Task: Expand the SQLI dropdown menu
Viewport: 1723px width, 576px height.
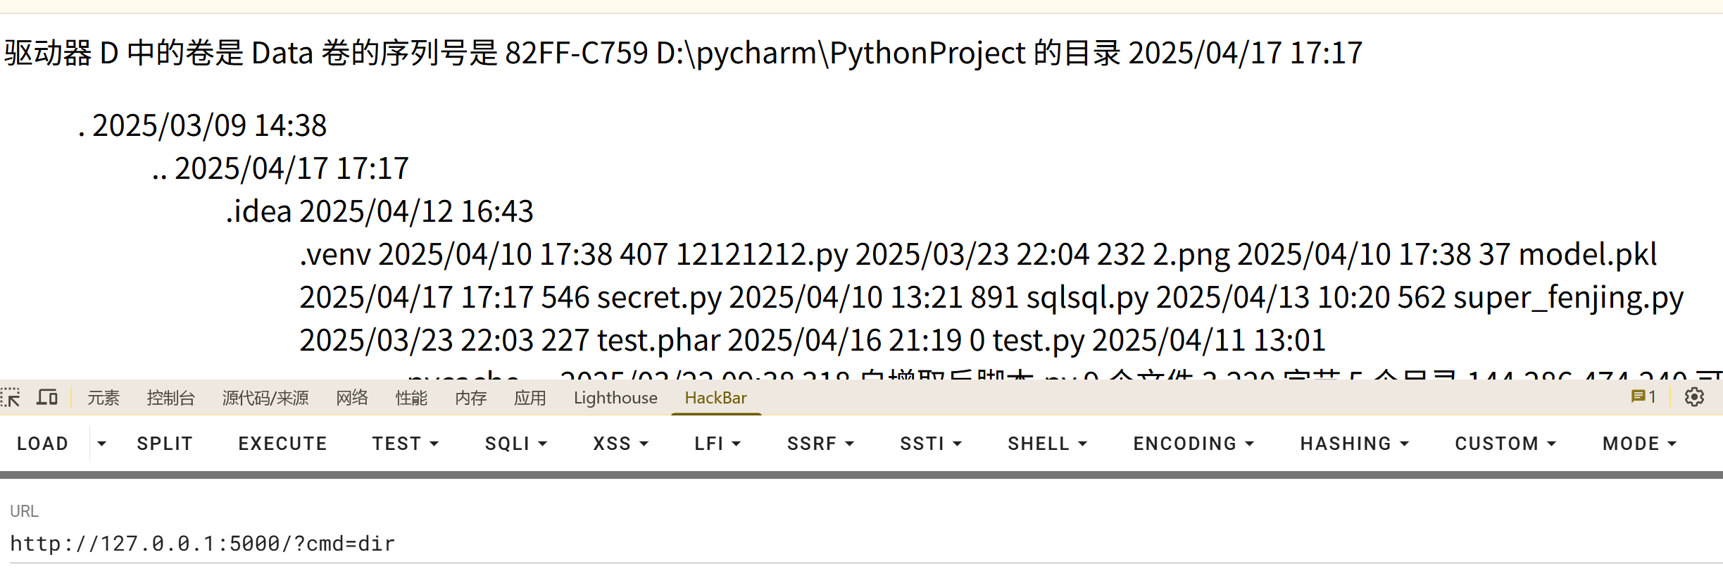Action: point(516,444)
